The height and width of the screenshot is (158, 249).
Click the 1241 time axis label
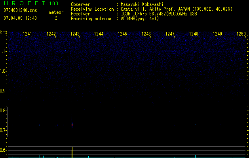27,34
